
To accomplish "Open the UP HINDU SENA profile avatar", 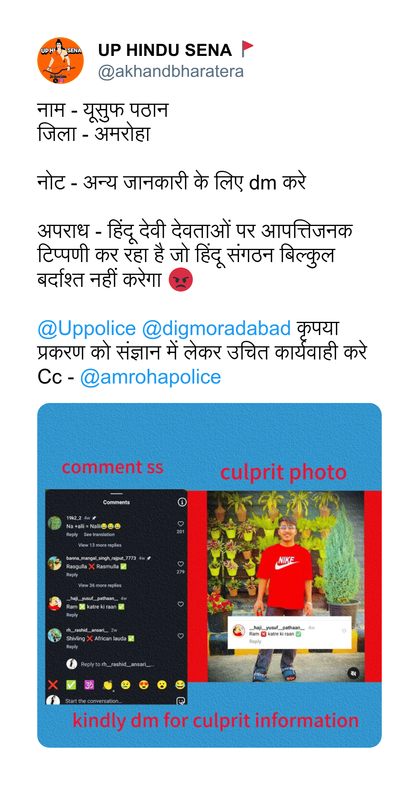I will pos(61,61).
